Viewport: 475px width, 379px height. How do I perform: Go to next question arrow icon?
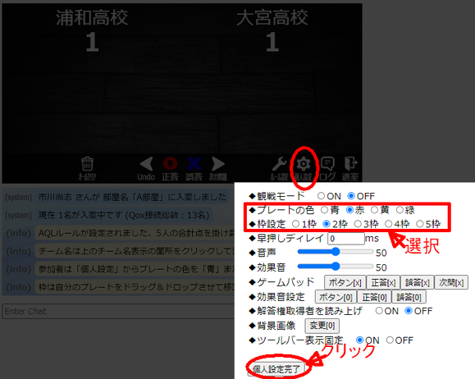(217, 164)
